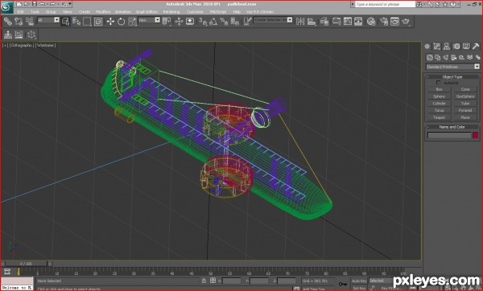The height and width of the screenshot is (291, 483).
Task: Click the Undo arrow in quick access toolbar
Action: [x=43, y=4]
